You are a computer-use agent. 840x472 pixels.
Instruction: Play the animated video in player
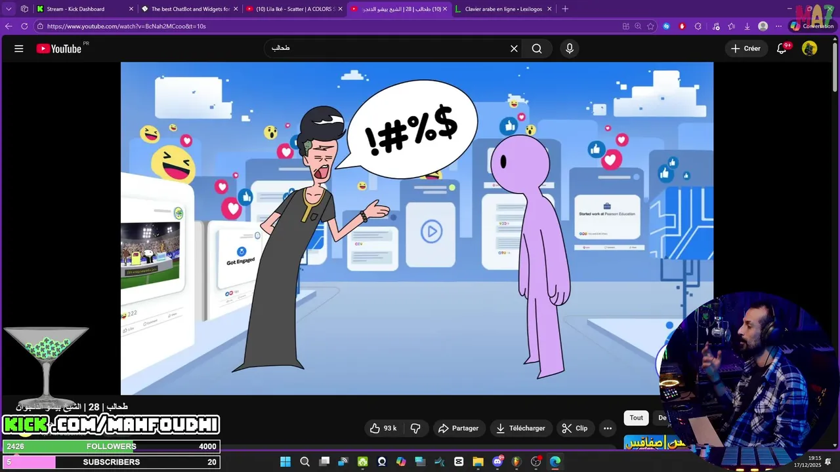417,228
